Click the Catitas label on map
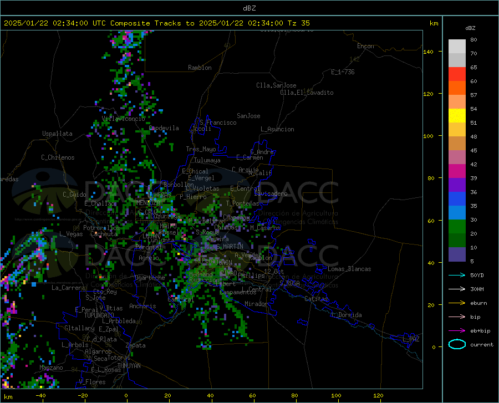The width and height of the screenshot is (499, 403). point(317,299)
